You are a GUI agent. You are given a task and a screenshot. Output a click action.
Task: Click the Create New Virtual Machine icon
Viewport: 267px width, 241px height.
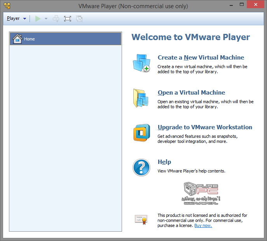[x=141, y=63]
